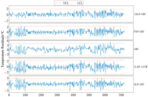Select the ILAO-LSTM subplot label

point(141,67)
